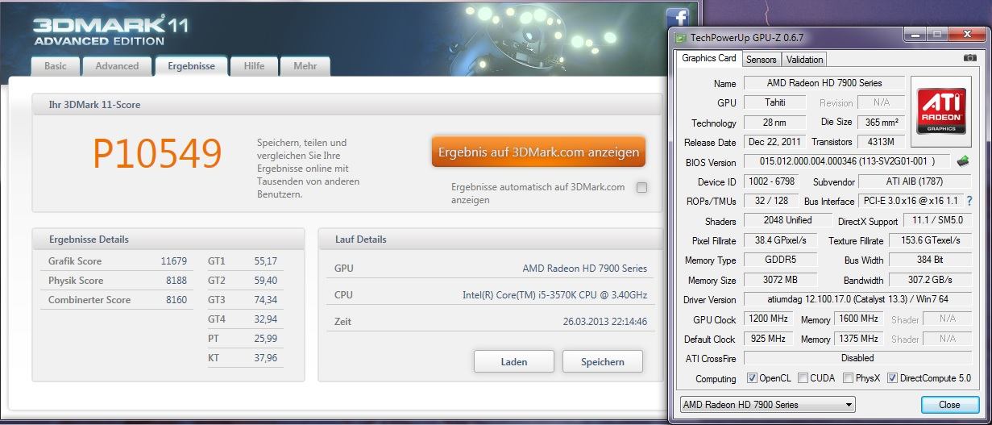Open the Mehr tab
The height and width of the screenshot is (425, 992).
[305, 66]
